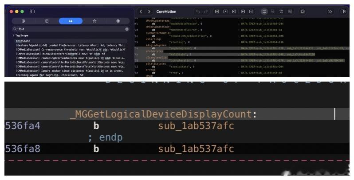Toggle the left sidebar panel icon
This screenshot has height=180, width=354.
click(32, 12)
